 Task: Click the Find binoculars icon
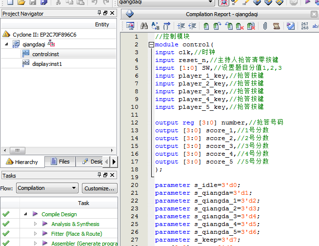pyautogui.click(x=144, y=25)
